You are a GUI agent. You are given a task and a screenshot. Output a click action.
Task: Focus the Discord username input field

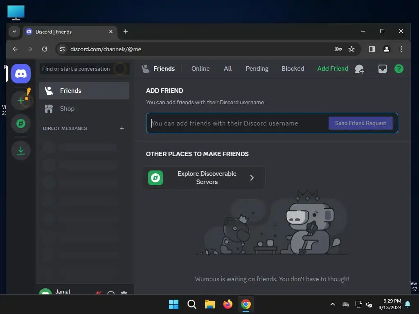[238, 123]
